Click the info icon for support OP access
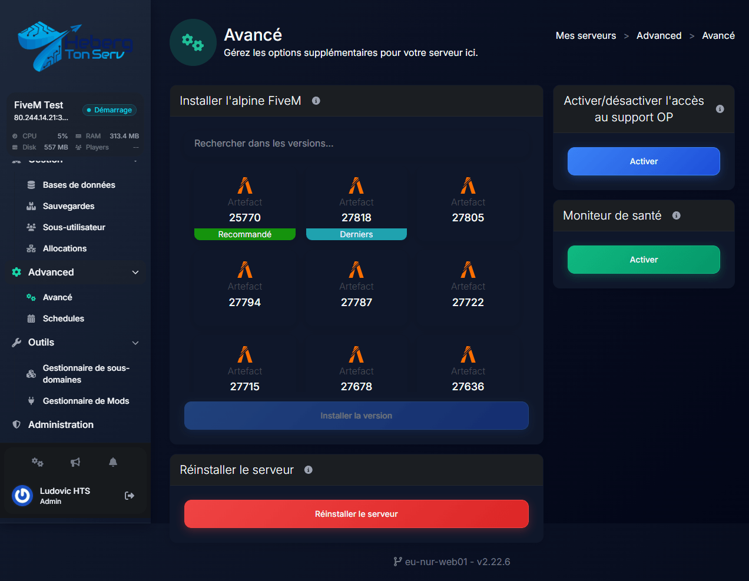749x581 pixels. [720, 109]
